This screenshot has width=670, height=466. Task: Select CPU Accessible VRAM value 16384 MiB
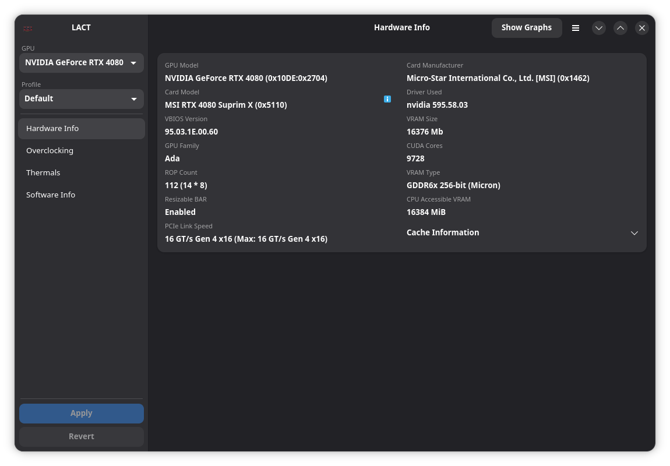[x=426, y=212]
